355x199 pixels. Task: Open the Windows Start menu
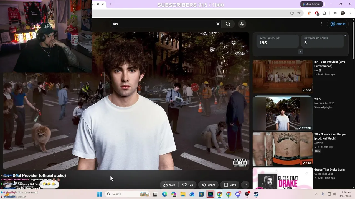(99, 194)
